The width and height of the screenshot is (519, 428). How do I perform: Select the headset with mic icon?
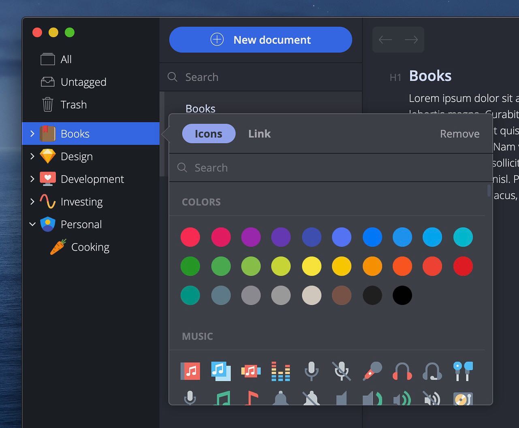tap(432, 371)
